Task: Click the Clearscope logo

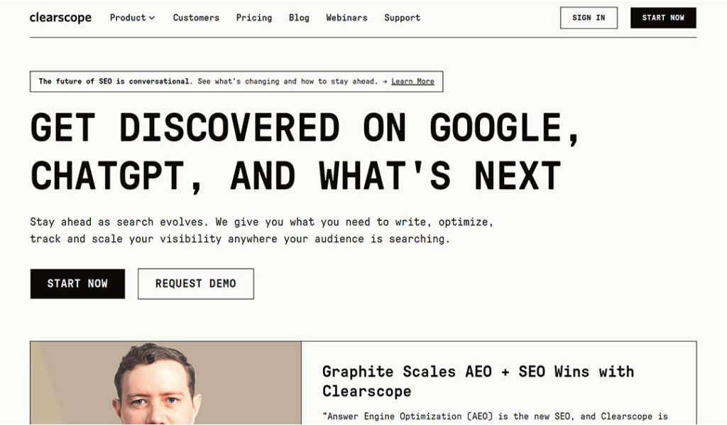Action: pyautogui.click(x=60, y=18)
